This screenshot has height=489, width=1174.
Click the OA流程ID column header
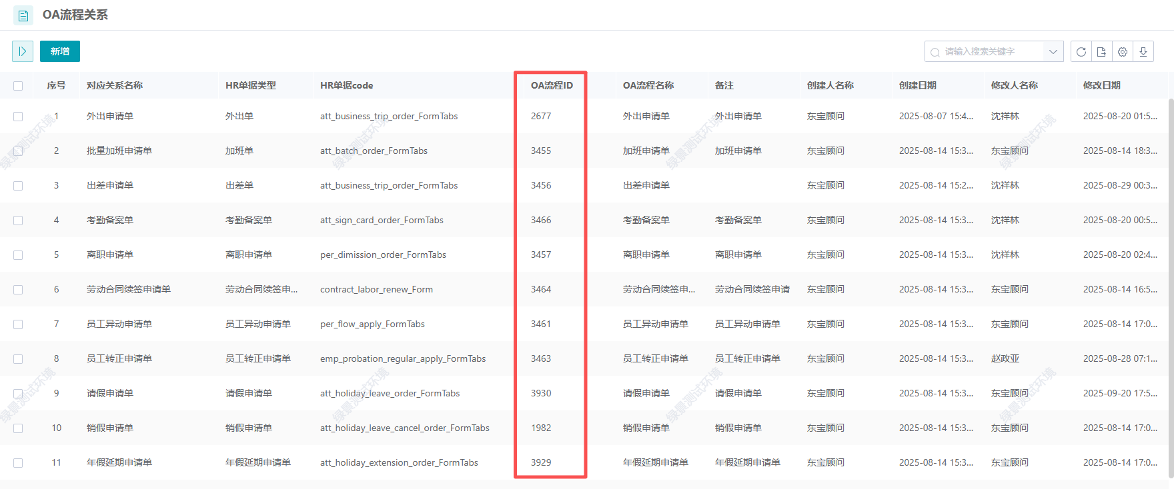coord(552,85)
